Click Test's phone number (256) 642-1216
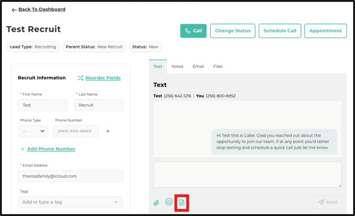This screenshot has height=216, width=355. (177, 96)
